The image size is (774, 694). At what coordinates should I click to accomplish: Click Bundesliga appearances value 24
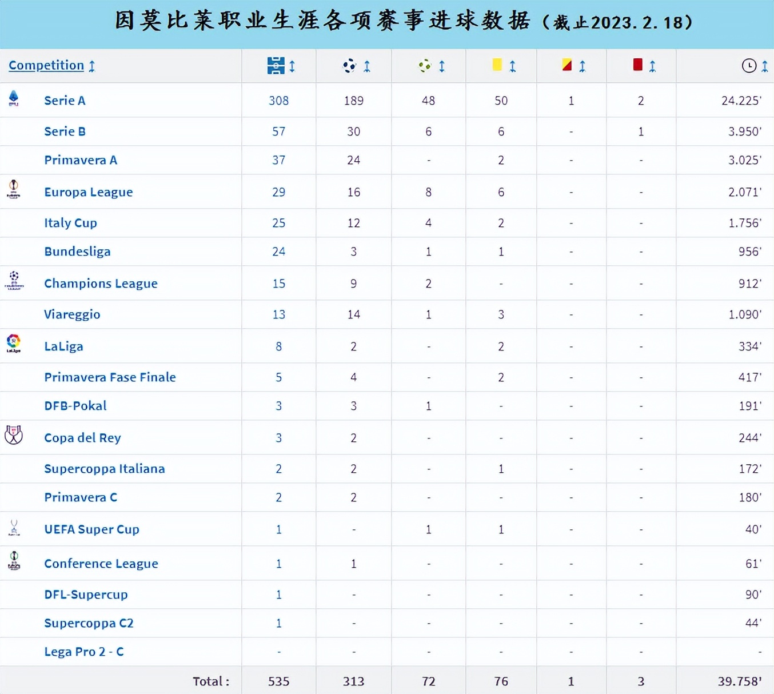tap(279, 252)
